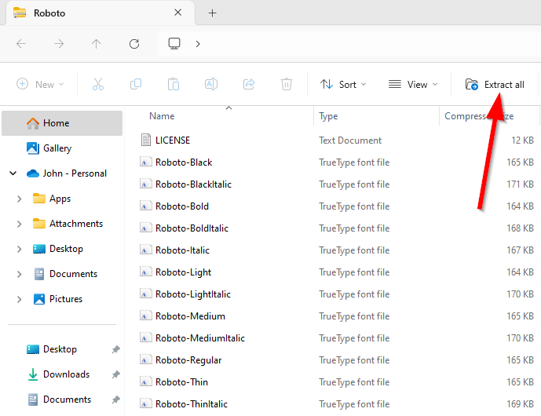This screenshot has width=541, height=416.
Task: Sort by Name column header
Action: [x=162, y=116]
